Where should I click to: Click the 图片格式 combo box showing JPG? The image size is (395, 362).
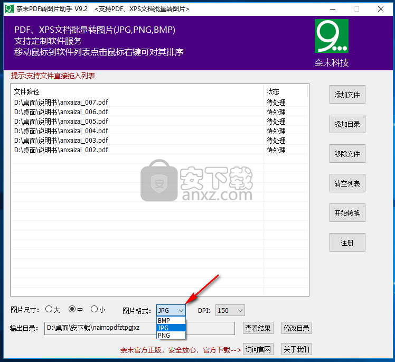pyautogui.click(x=171, y=310)
